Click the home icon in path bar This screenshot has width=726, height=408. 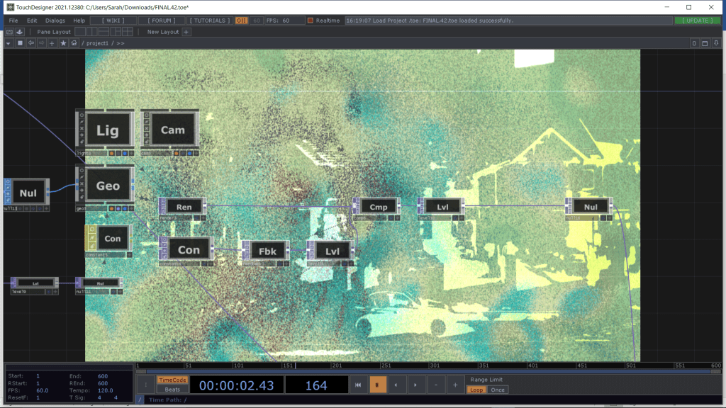point(74,43)
